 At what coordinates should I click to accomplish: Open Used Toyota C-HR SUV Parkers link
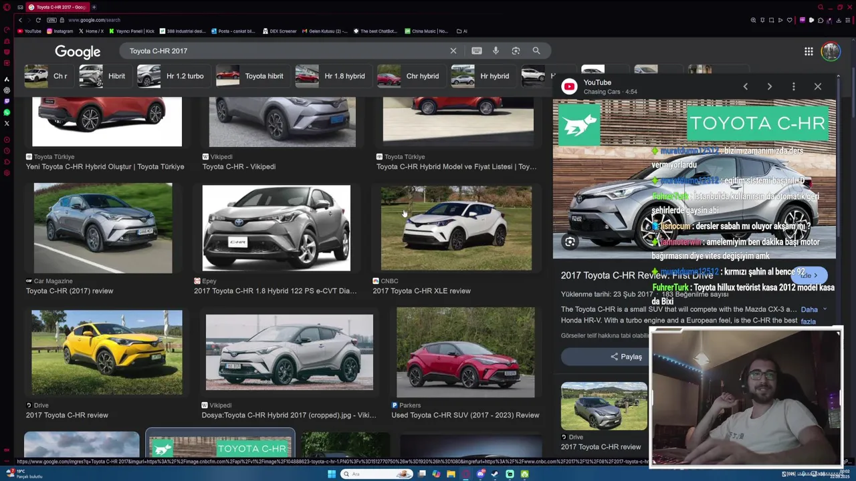coord(465,415)
